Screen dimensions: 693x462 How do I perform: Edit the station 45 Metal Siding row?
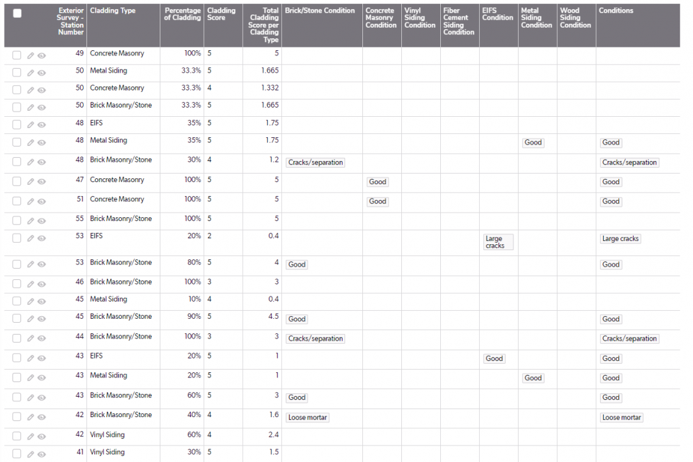point(30,302)
